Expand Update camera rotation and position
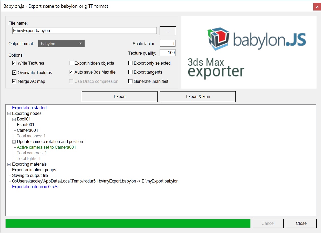Screen dimensions: 321x233 [14, 141]
